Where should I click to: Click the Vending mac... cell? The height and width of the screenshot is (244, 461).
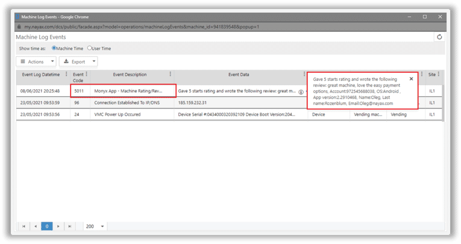tap(368, 114)
